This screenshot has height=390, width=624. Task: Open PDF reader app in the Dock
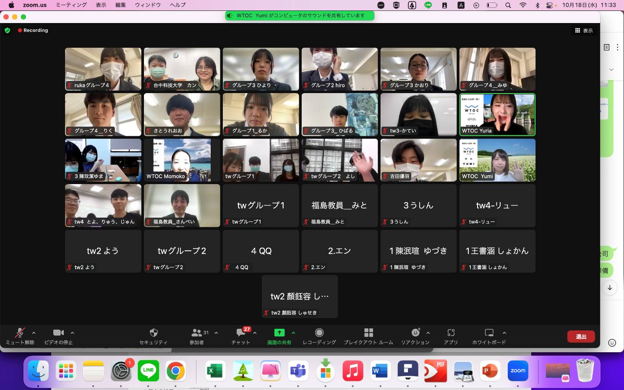coord(435,371)
